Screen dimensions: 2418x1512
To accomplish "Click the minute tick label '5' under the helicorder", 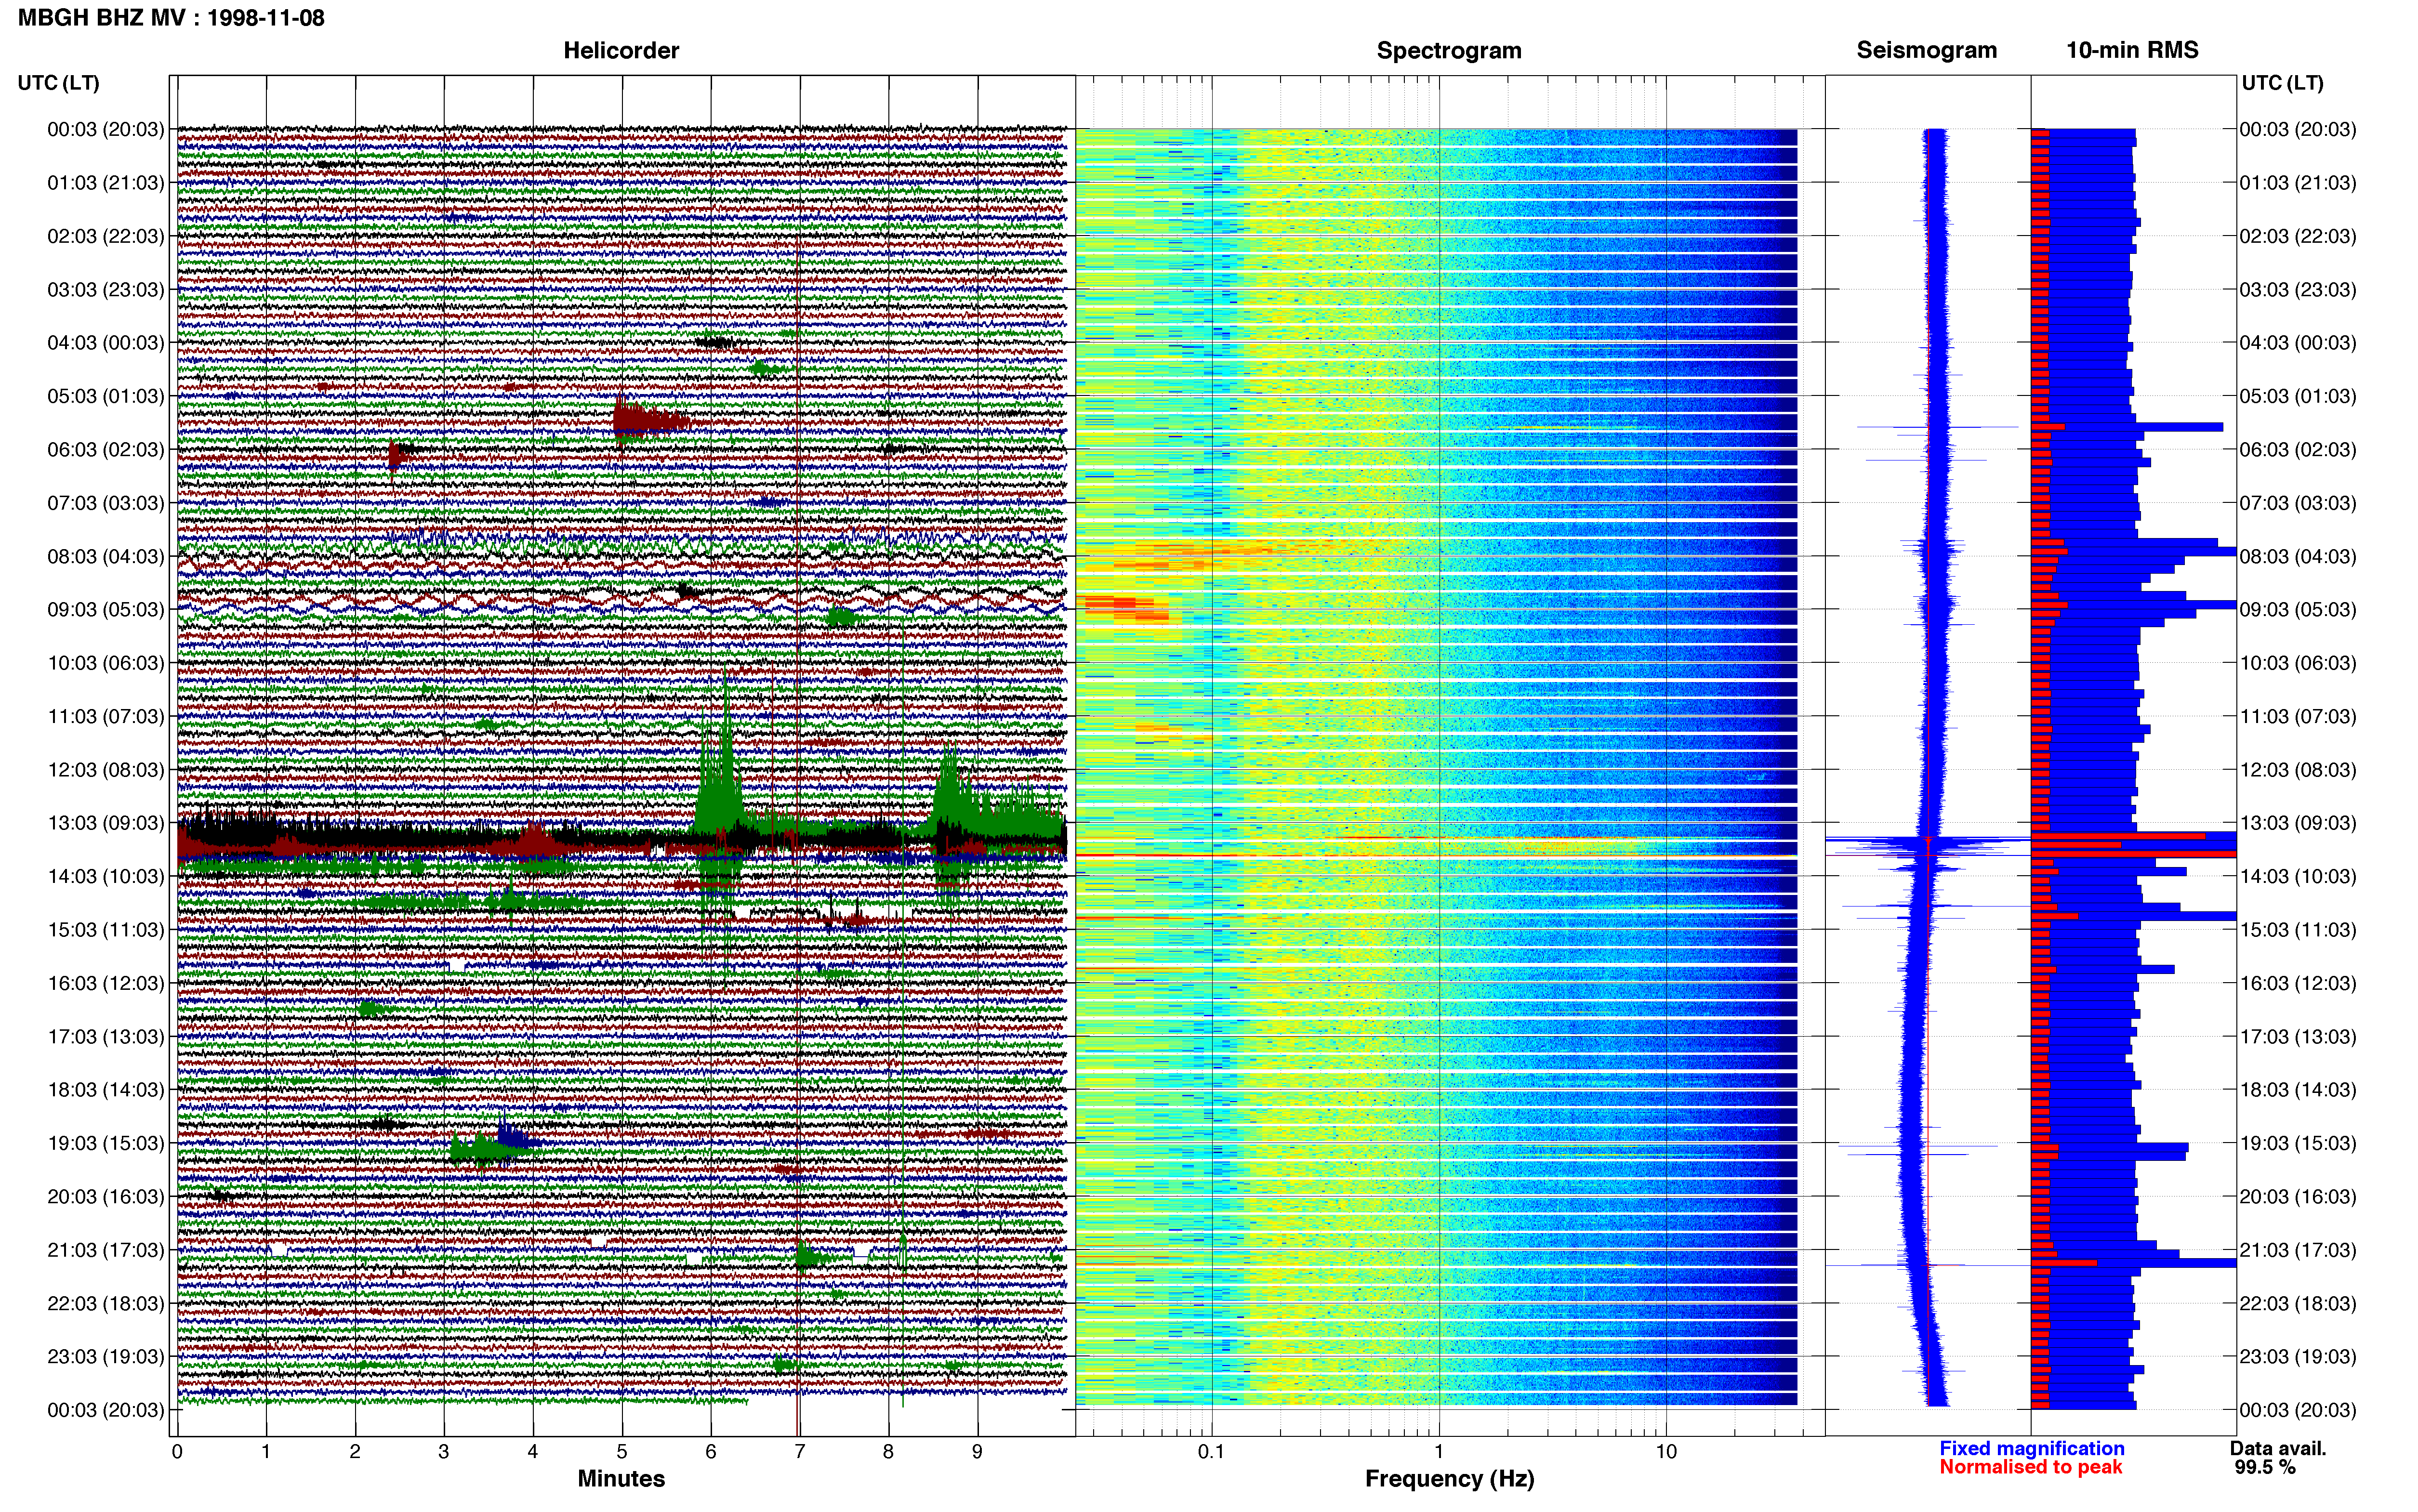I will (x=622, y=1451).
